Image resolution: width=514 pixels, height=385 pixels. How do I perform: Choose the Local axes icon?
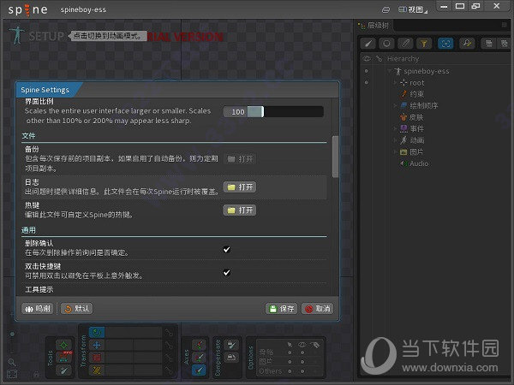199,345
